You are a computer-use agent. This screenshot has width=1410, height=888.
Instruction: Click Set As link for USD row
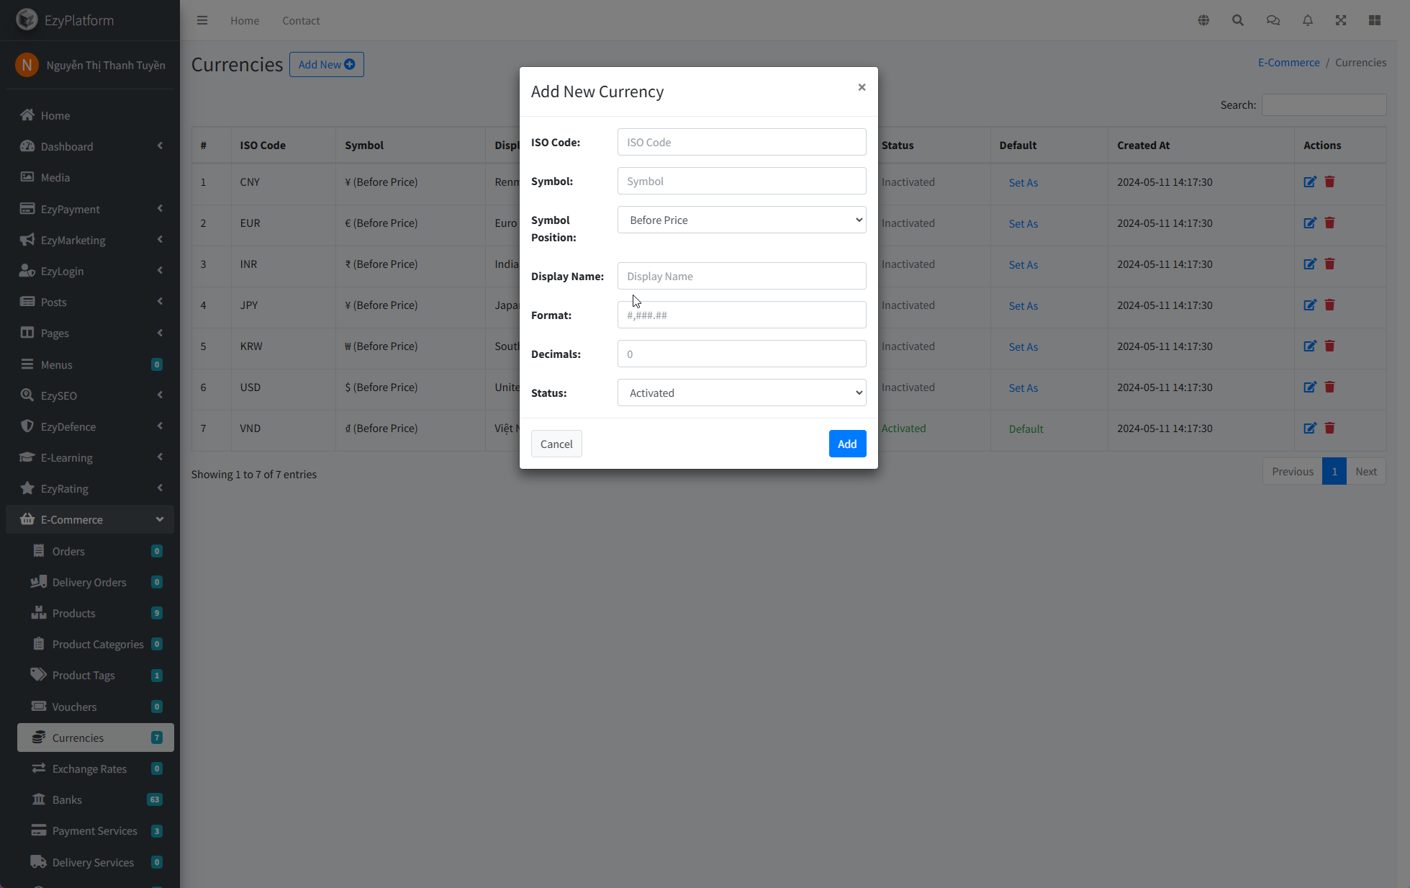tap(1023, 387)
